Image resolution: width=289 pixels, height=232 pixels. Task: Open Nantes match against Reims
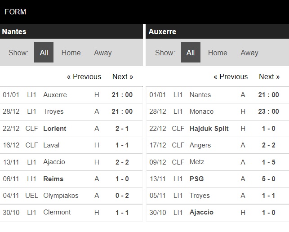pos(71,179)
